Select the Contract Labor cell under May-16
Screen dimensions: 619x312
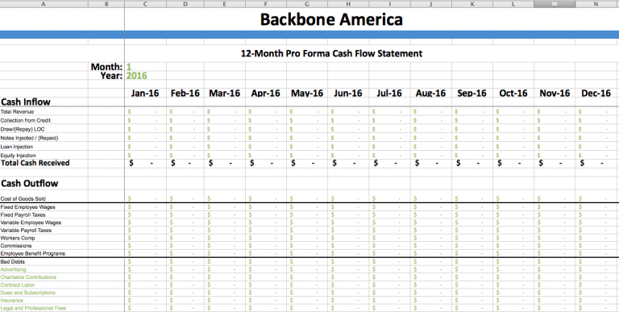307,285
